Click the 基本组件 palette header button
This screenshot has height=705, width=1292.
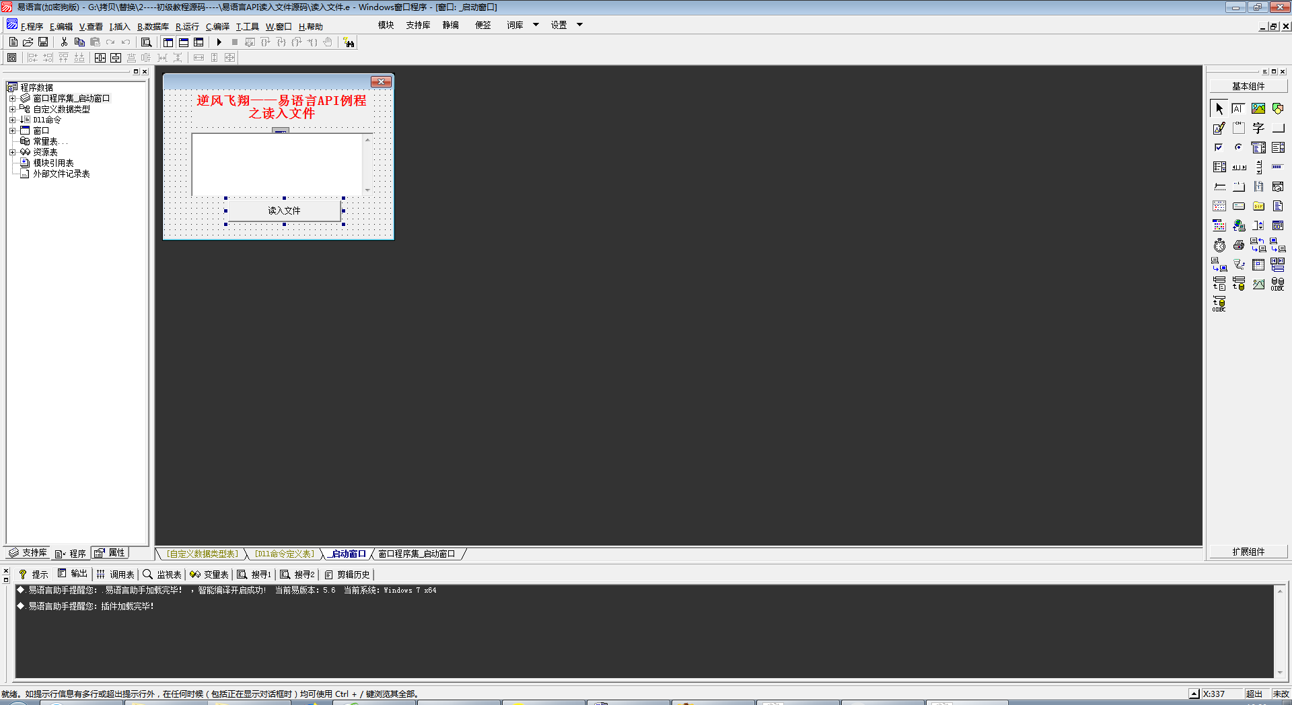(x=1248, y=86)
